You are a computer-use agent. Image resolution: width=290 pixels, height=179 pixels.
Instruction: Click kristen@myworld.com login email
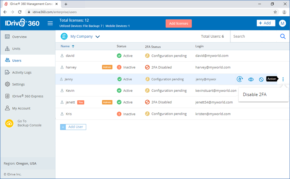pos(213,114)
